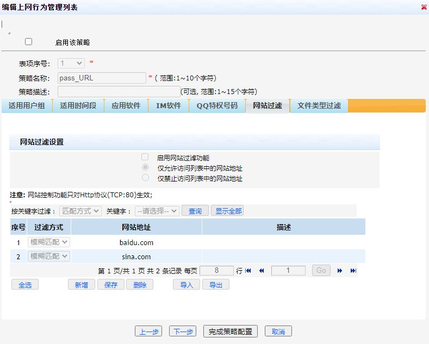This screenshot has width=429, height=344.
Task: Click the 策略名称 input field
Action: click(102, 78)
